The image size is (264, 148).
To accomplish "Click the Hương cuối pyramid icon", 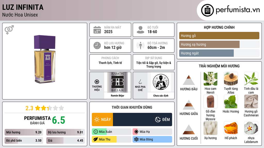I will (189, 129).
